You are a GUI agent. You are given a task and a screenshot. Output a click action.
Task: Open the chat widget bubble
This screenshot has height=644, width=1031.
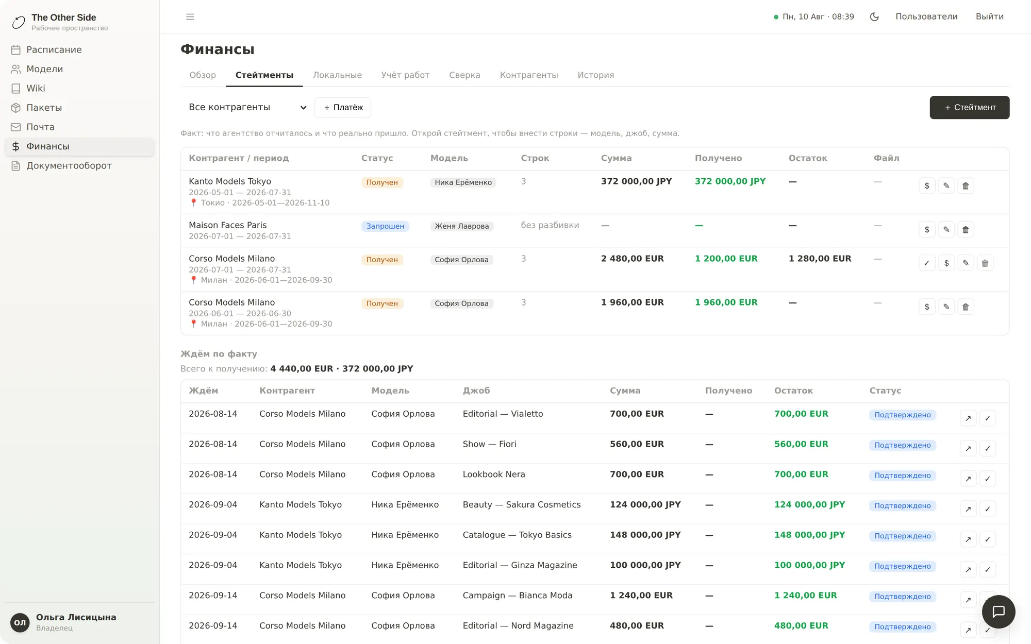[999, 612]
